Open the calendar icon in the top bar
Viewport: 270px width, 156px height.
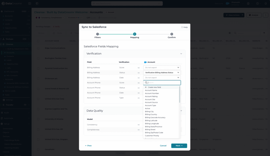37,3
